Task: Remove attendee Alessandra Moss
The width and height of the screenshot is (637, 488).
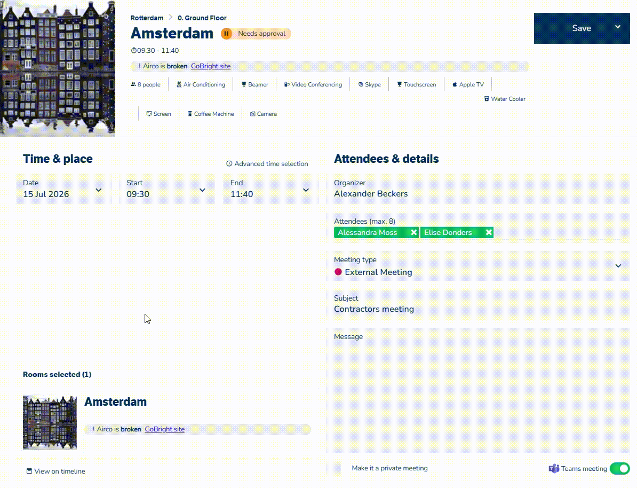Action: pos(413,232)
